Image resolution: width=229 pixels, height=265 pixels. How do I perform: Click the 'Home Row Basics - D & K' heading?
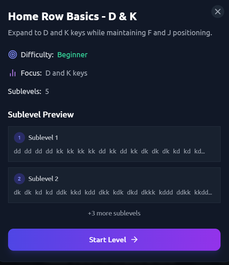(72, 17)
